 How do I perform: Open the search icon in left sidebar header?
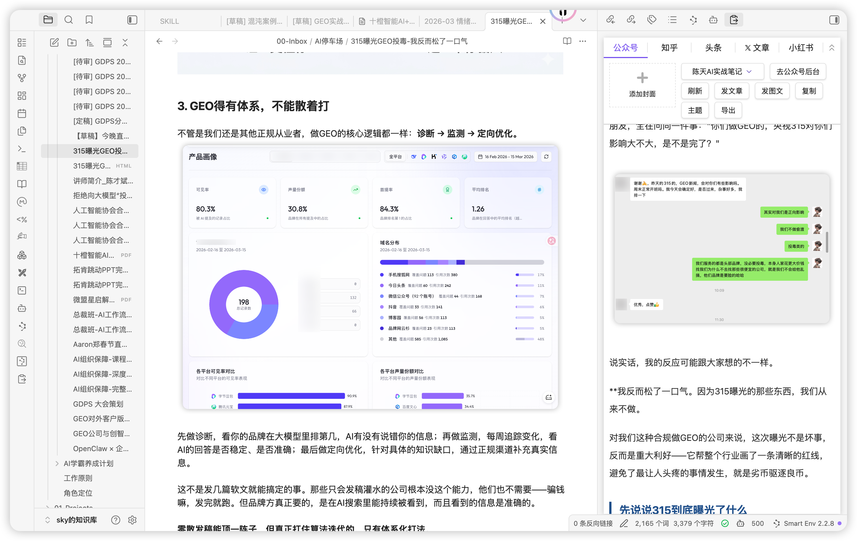[69, 20]
